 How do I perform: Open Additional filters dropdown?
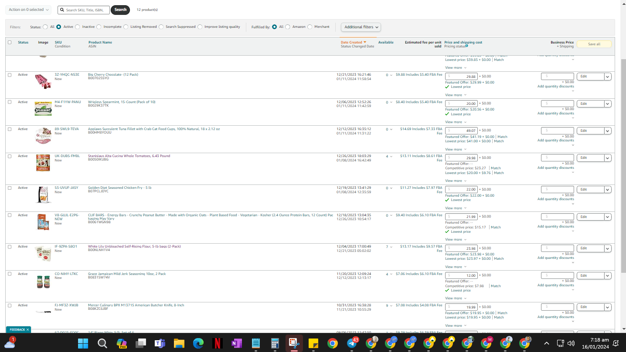pyautogui.click(x=361, y=27)
